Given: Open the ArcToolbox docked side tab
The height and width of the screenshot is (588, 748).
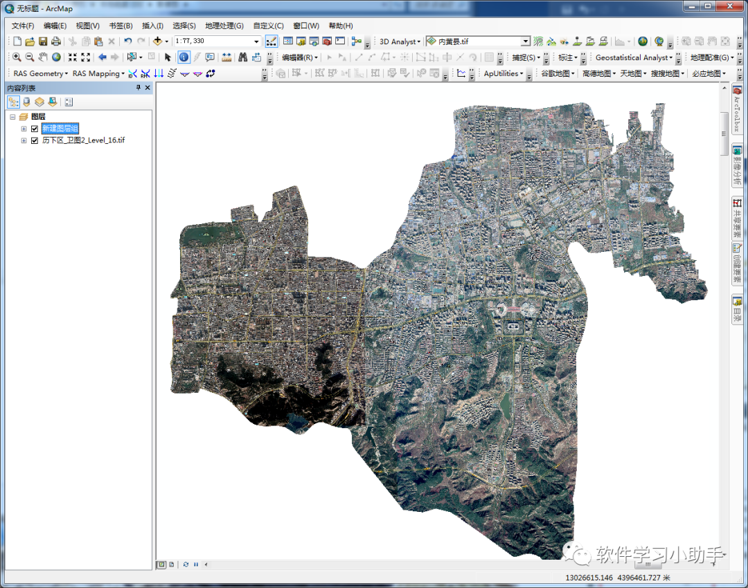Looking at the screenshot, I should [737, 109].
